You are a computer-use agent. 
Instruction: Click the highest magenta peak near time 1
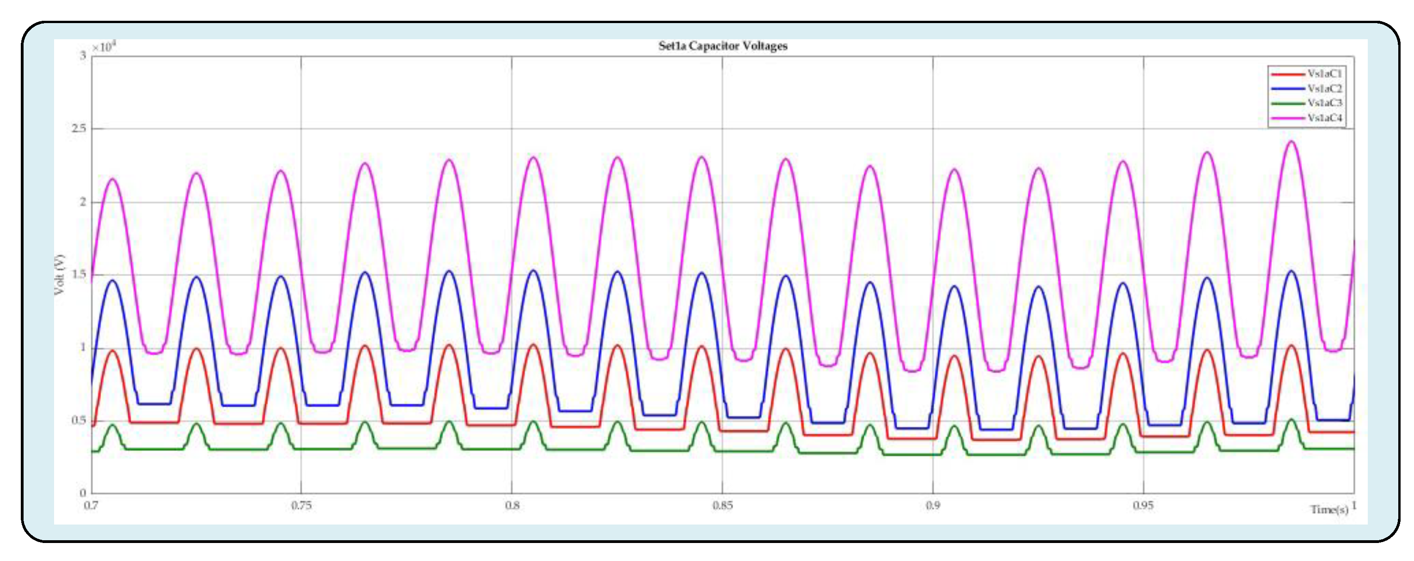[1292, 142]
